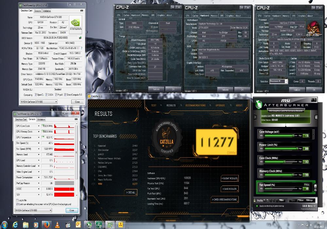Open Memory Used sensor dropdown
327x229 pixels.
39,154
